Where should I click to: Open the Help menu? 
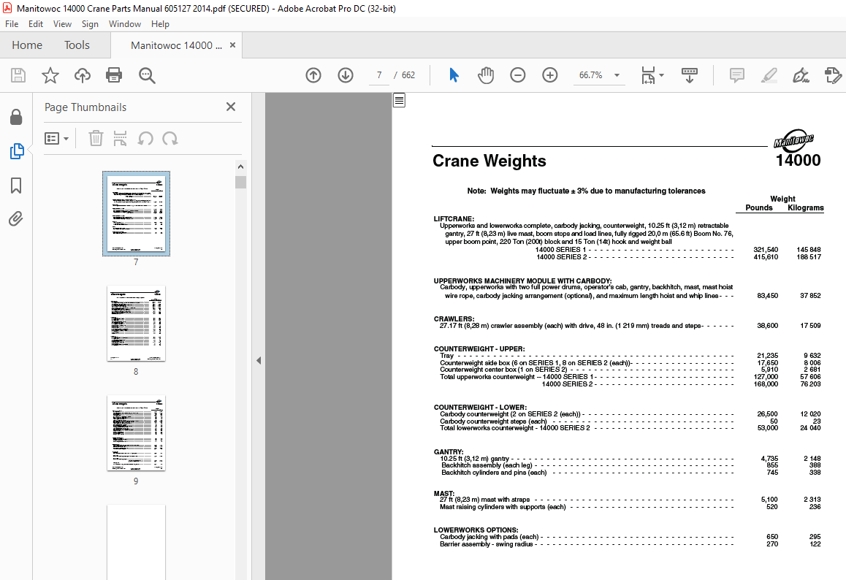click(160, 23)
